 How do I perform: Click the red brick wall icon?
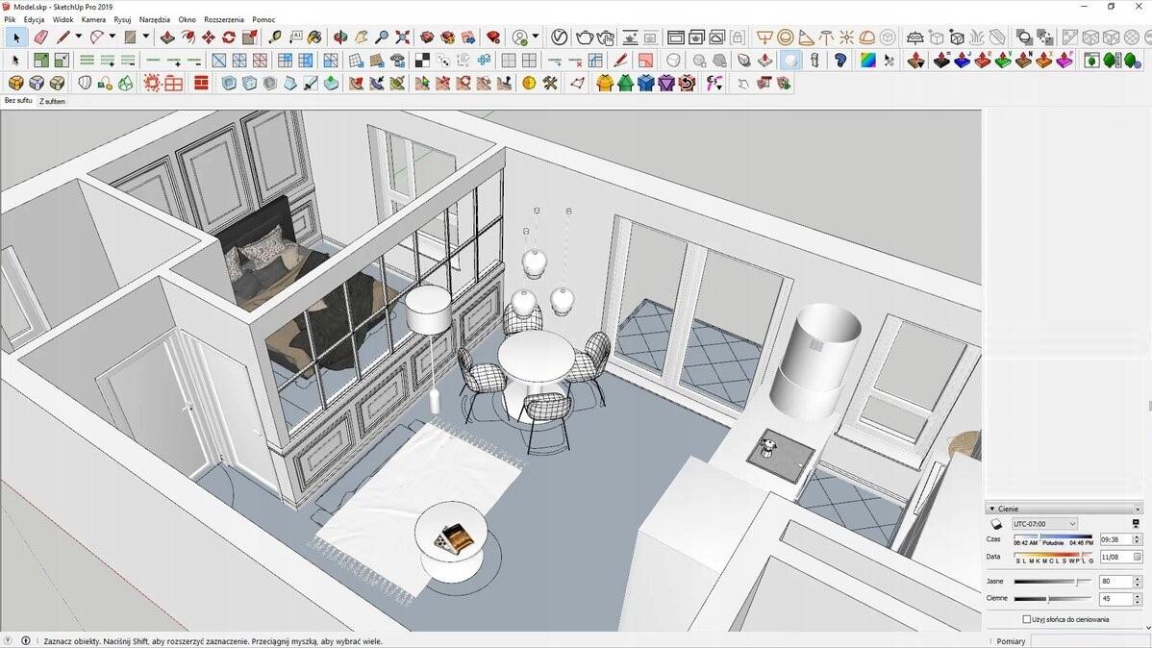(201, 83)
